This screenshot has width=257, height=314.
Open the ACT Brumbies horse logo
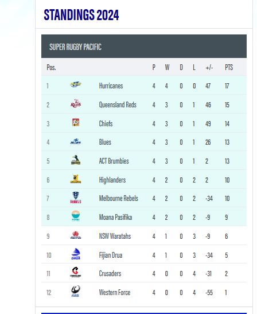76,160
